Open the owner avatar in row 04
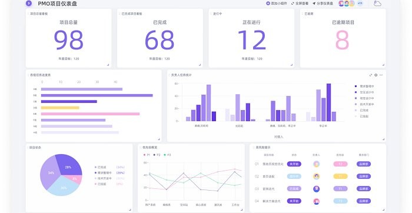 coord(317,201)
